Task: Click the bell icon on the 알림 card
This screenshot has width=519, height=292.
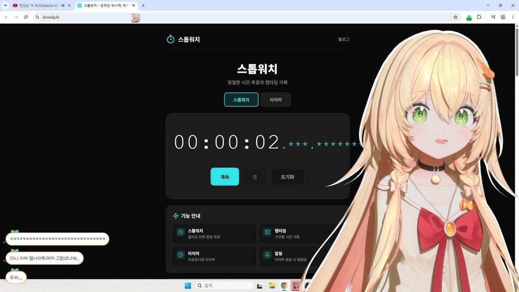Action: pos(267,255)
